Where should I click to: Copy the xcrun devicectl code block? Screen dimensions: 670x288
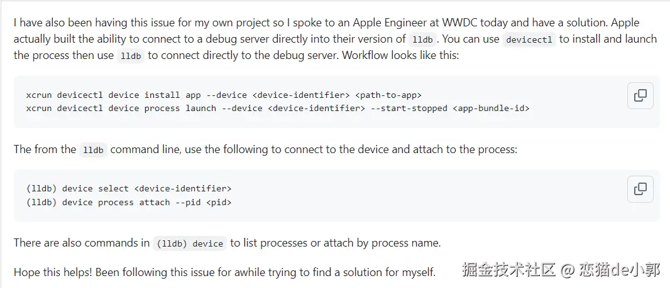coord(640,95)
